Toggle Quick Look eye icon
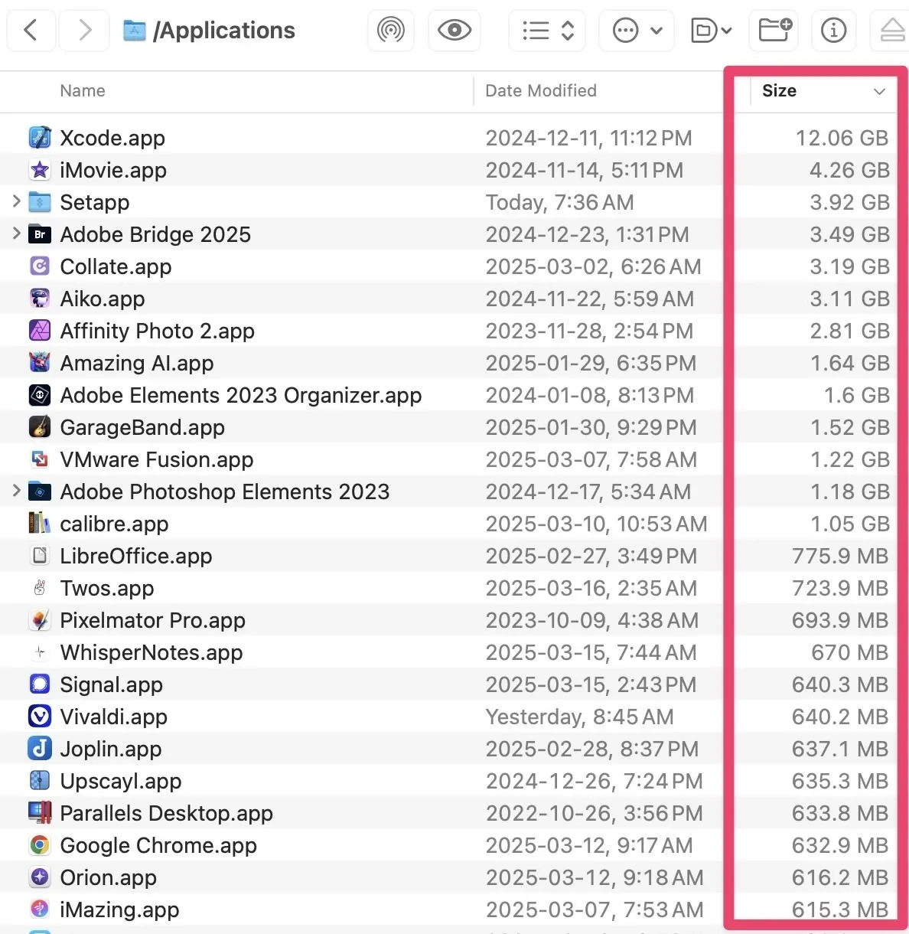This screenshot has height=934, width=909. (x=454, y=31)
